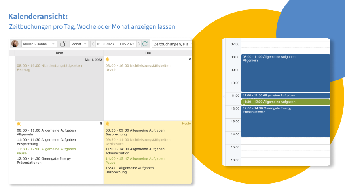Open 09:30 - 11:00 Arztbesuch entry
The height and width of the screenshot is (193, 345).
pos(138,142)
